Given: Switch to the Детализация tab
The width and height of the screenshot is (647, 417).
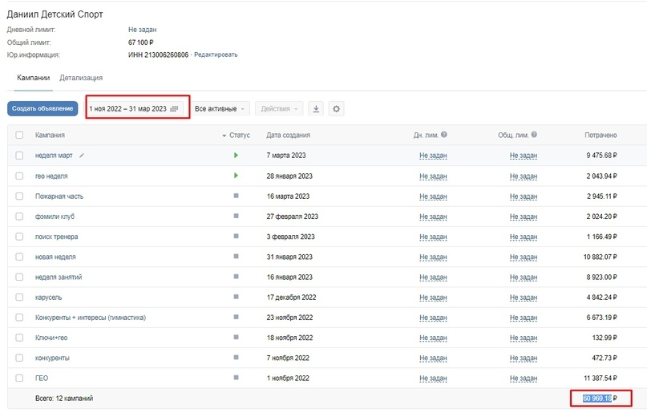Looking at the screenshot, I should 81,78.
